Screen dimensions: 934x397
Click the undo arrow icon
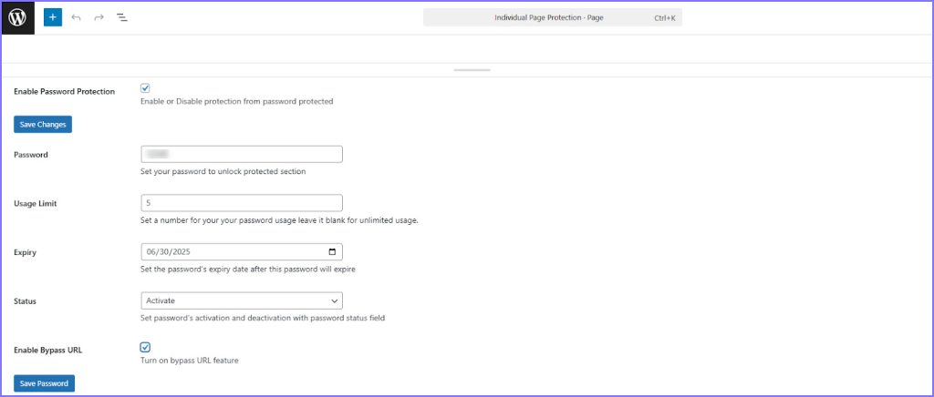76,17
